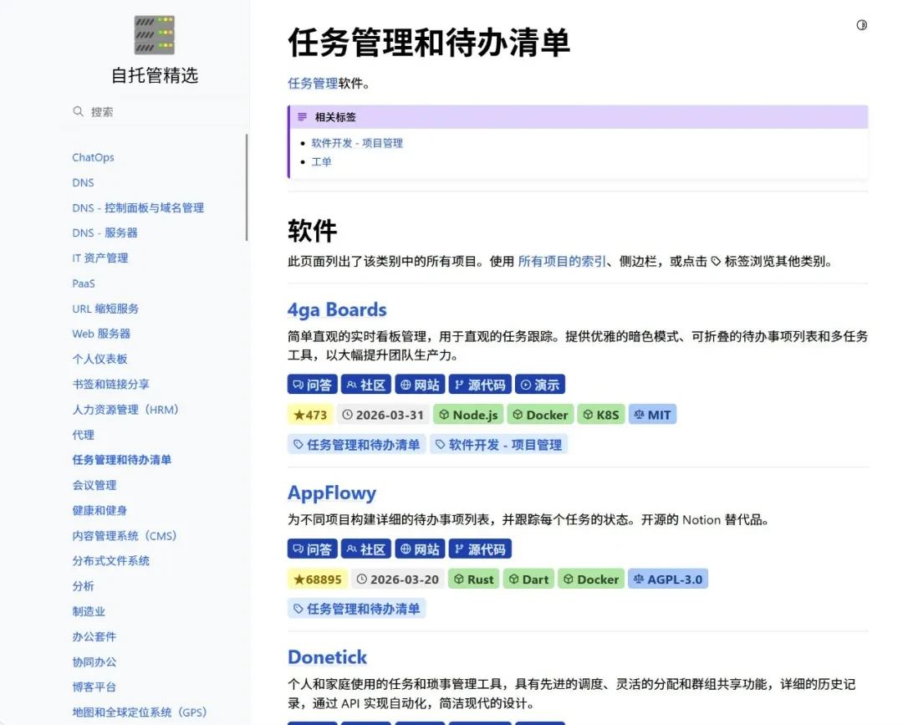
Task: Open 会议管理 sidebar entry
Action: pyautogui.click(x=94, y=485)
